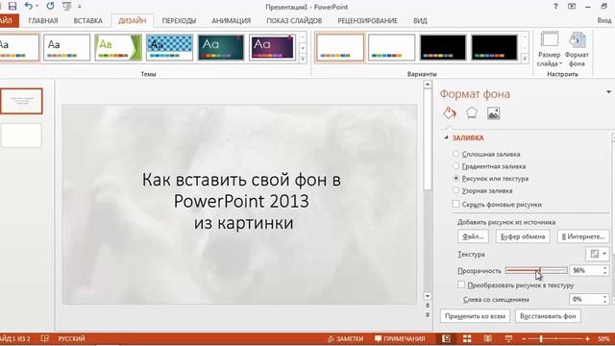Open the АНИМАЦИЯ ribbon tab

(x=231, y=21)
